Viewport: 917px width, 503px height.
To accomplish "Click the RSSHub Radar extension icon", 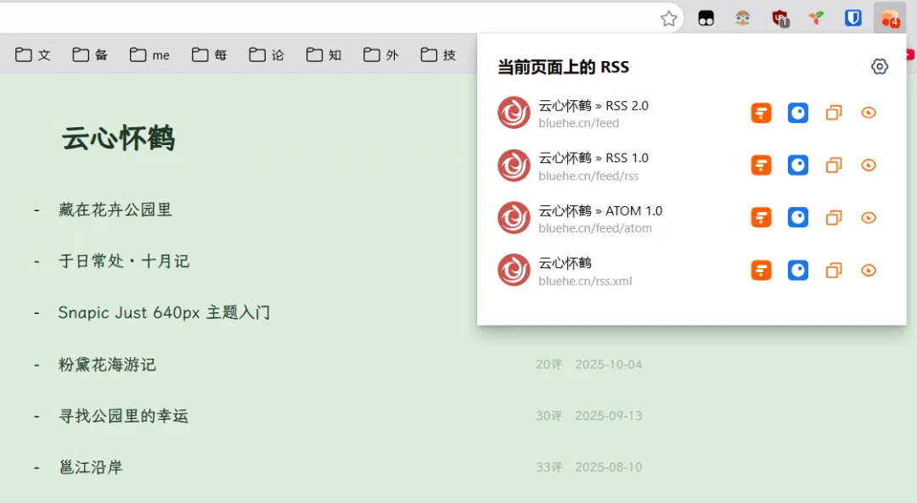I will 889,18.
